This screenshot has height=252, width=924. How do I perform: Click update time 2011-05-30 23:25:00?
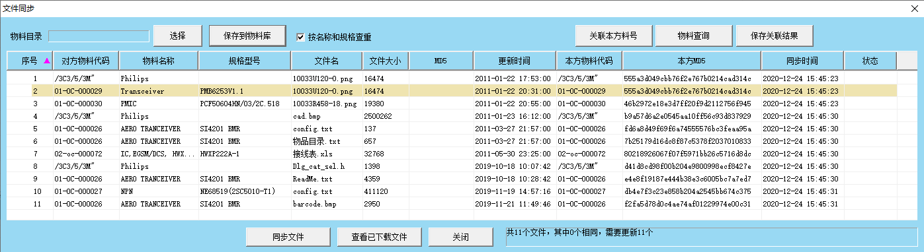[x=513, y=154]
